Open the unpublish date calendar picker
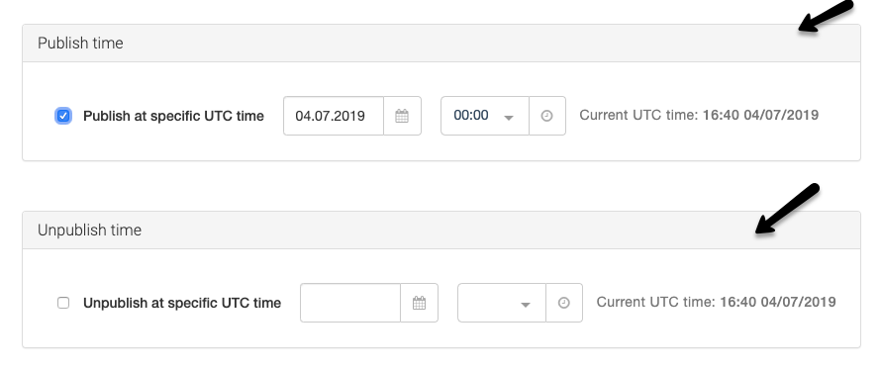Image resolution: width=881 pixels, height=370 pixels. click(x=419, y=303)
